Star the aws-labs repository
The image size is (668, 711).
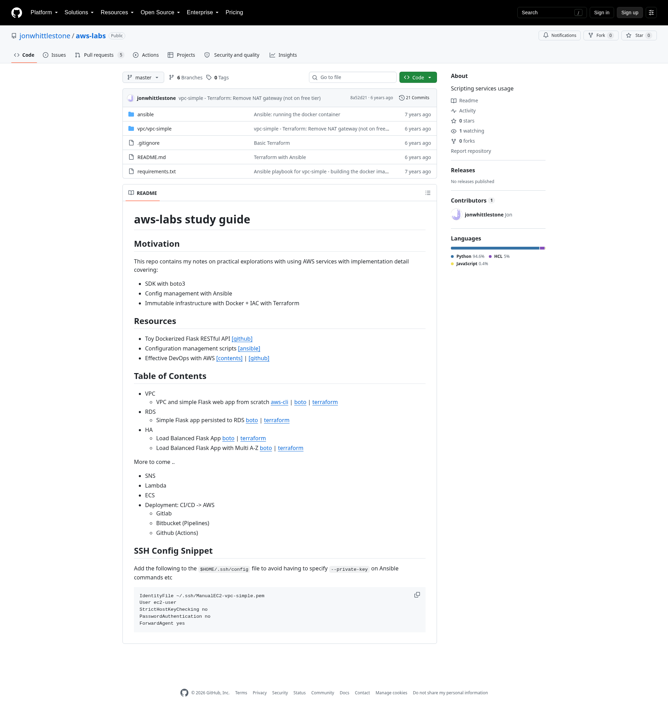point(639,35)
